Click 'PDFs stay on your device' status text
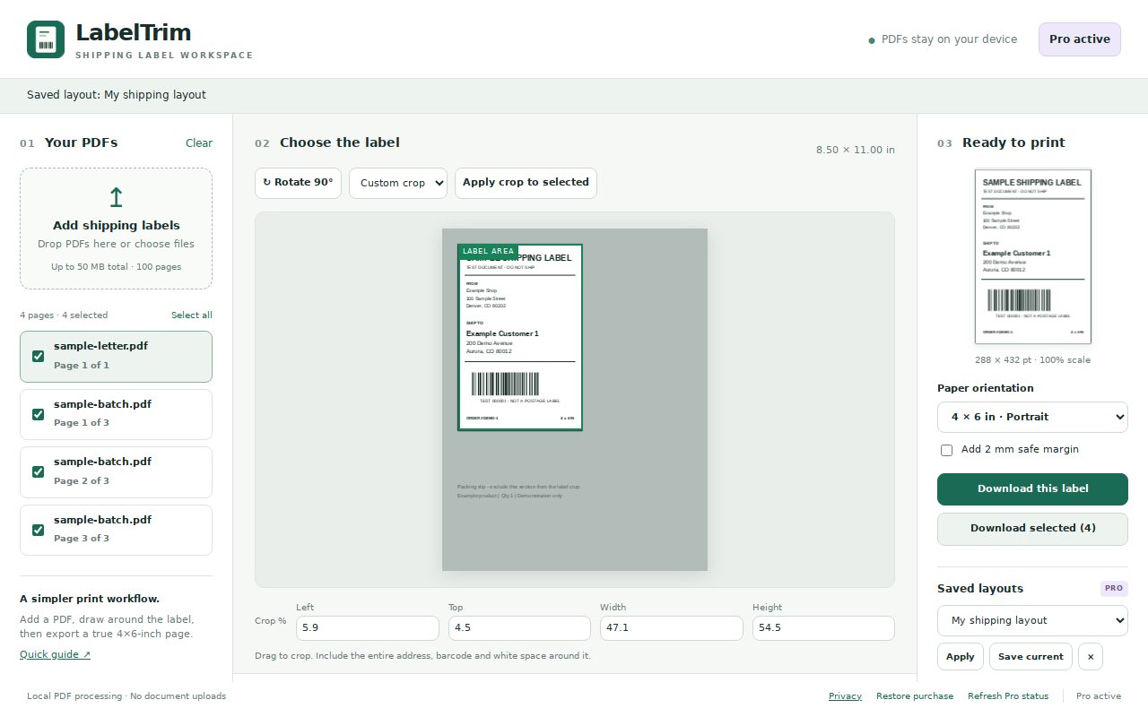 pyautogui.click(x=949, y=39)
